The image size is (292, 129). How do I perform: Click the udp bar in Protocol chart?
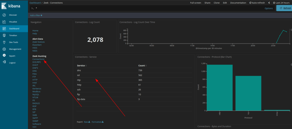point(220,88)
